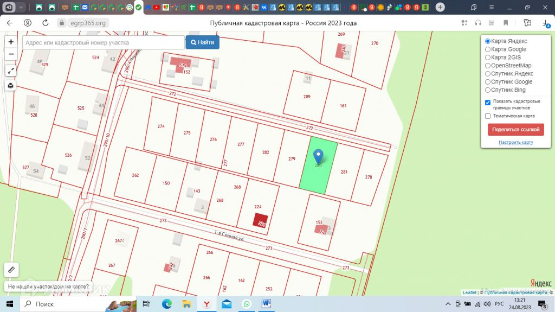Zoom out of the cadastral map
Viewport: 555px width, 312px height.
[11, 54]
